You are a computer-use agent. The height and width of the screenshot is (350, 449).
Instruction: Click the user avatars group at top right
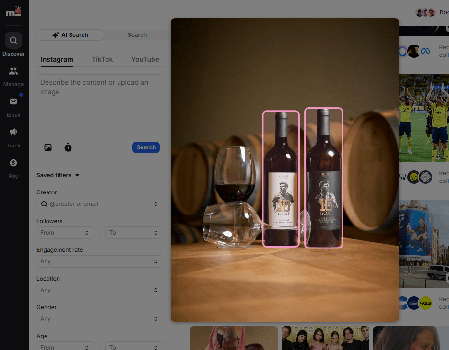[x=425, y=12]
